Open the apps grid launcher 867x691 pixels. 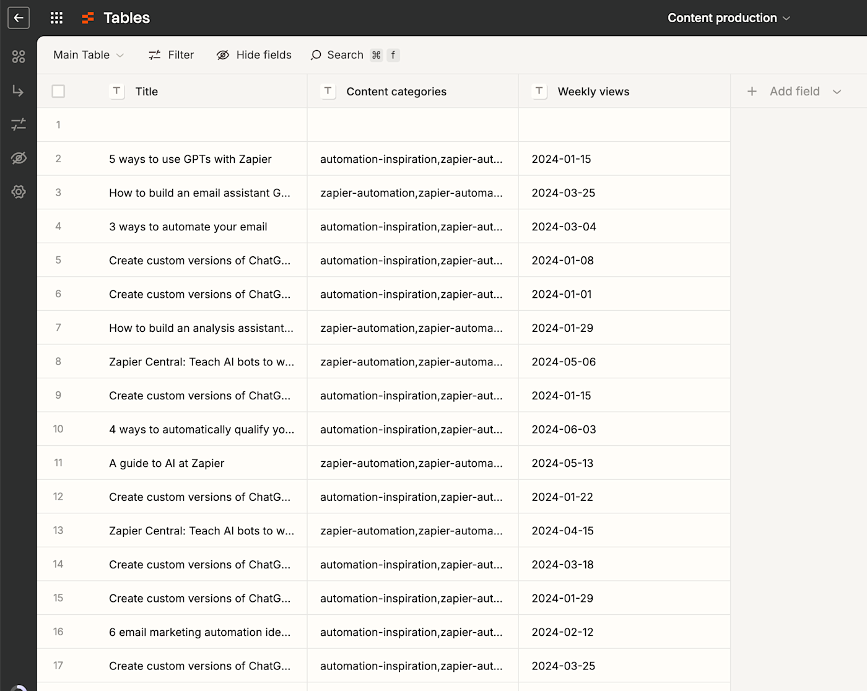[x=56, y=18]
